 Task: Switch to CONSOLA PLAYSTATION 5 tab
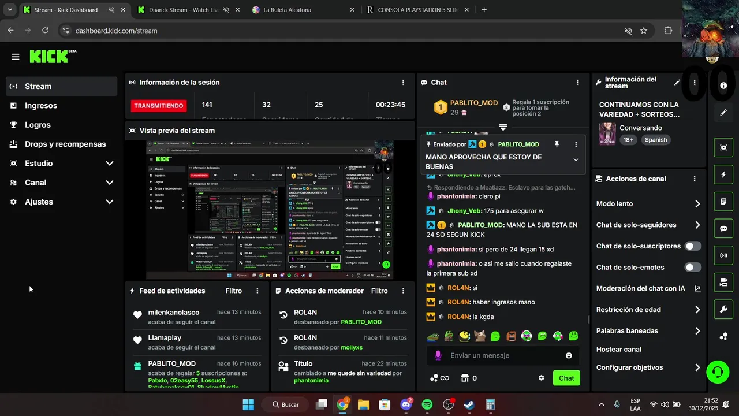(419, 10)
